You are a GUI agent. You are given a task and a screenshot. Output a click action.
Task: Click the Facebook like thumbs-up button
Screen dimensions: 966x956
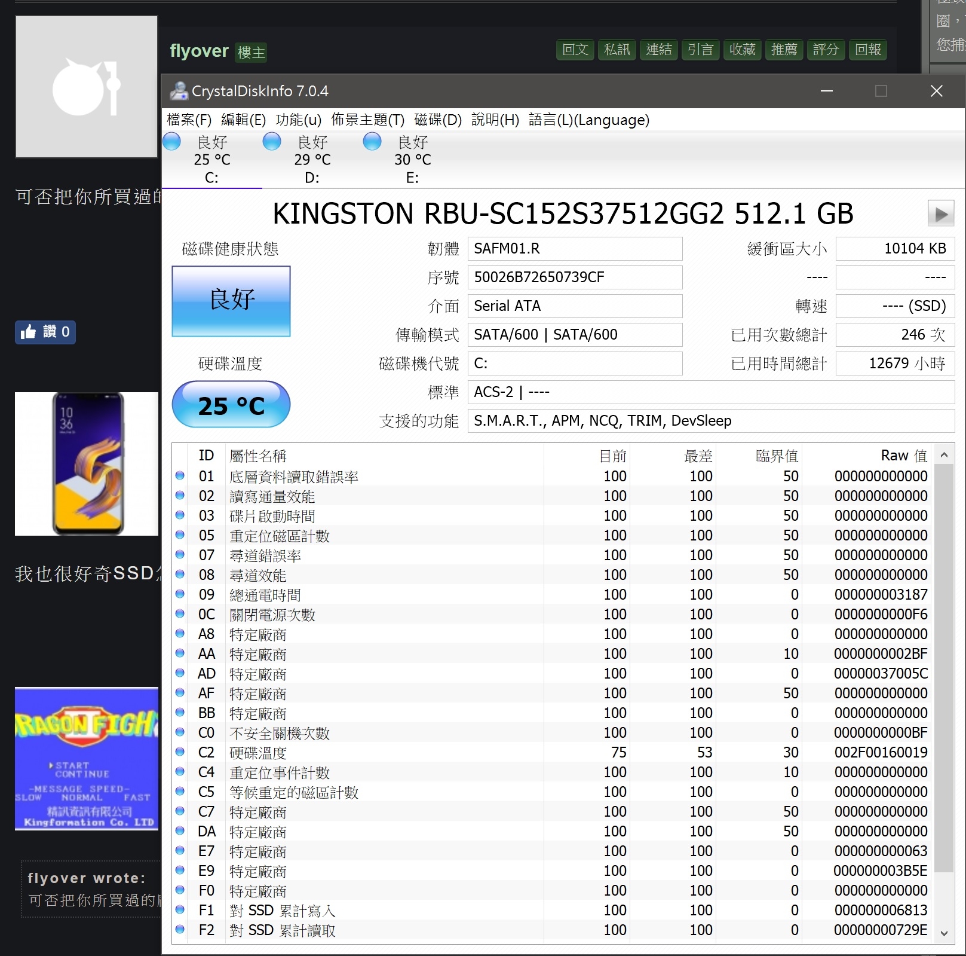point(45,332)
